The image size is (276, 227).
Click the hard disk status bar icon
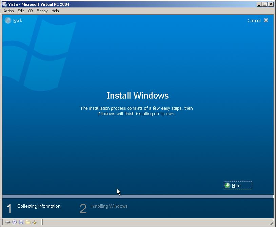(x=8, y=222)
